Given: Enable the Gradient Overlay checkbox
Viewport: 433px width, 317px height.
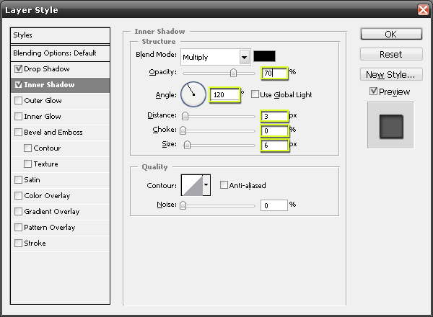Looking at the screenshot, I should click(18, 211).
